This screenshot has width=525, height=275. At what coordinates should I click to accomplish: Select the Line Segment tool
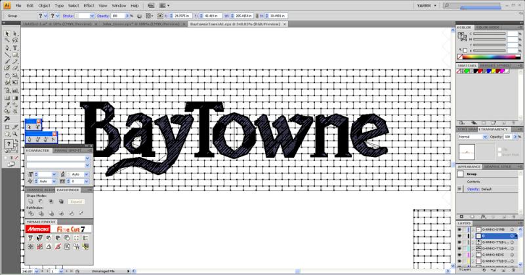click(7, 55)
